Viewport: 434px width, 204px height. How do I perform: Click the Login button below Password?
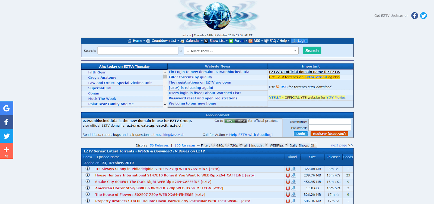coord(301,134)
